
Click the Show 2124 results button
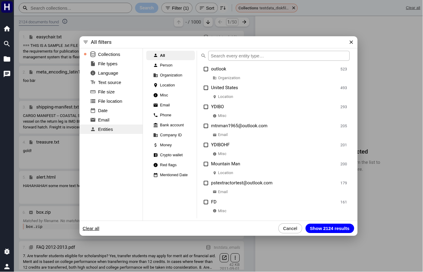pyautogui.click(x=330, y=228)
